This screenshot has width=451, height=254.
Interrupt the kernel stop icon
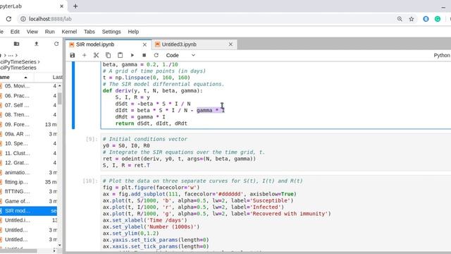(x=144, y=55)
